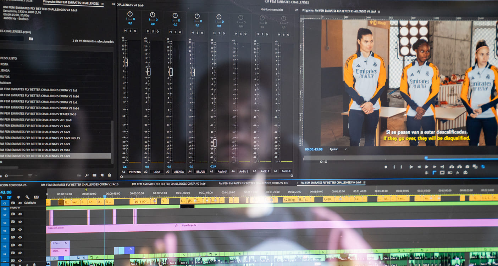Viewport: 498px width, 266px height.
Task: Click the CC captions icon above the tracks
Action: click(x=36, y=197)
